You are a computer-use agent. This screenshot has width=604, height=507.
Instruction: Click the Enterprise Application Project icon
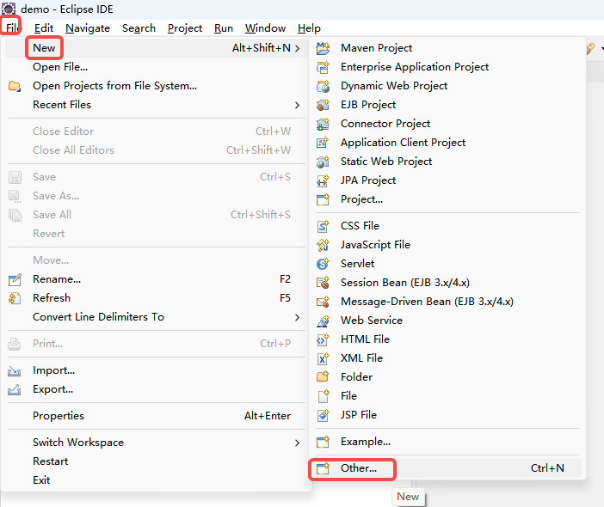coord(323,67)
